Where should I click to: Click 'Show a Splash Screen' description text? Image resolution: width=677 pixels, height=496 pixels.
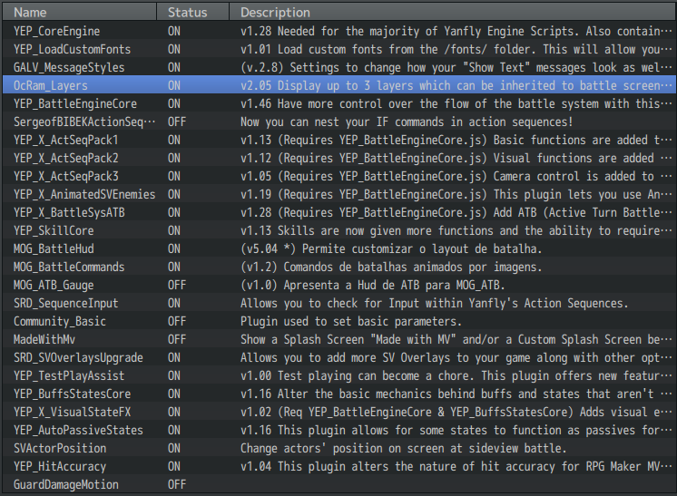click(456, 339)
